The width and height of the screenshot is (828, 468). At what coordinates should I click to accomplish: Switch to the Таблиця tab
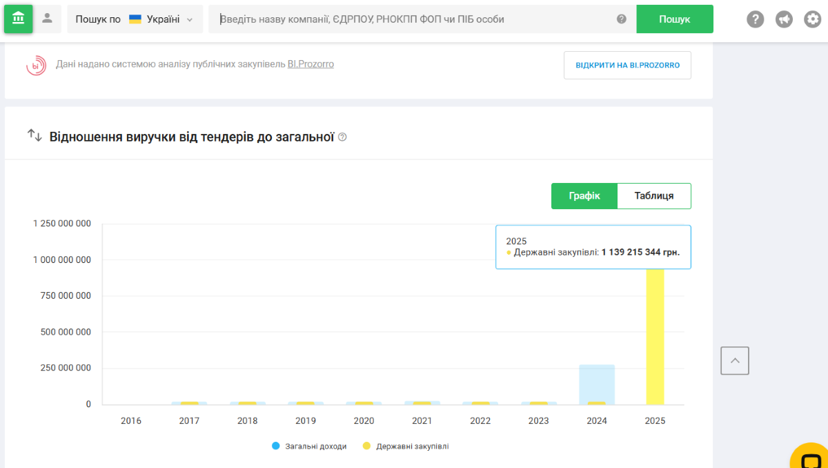click(653, 196)
